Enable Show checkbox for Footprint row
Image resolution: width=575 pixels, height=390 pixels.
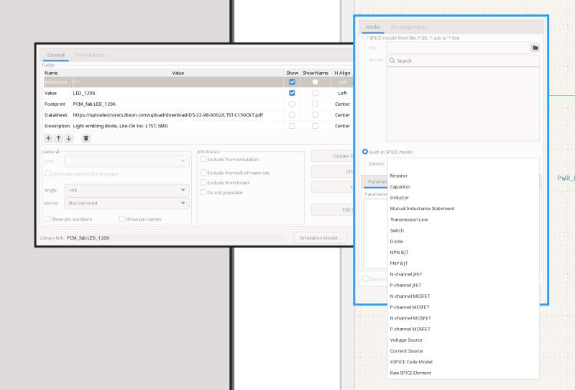[x=292, y=104]
